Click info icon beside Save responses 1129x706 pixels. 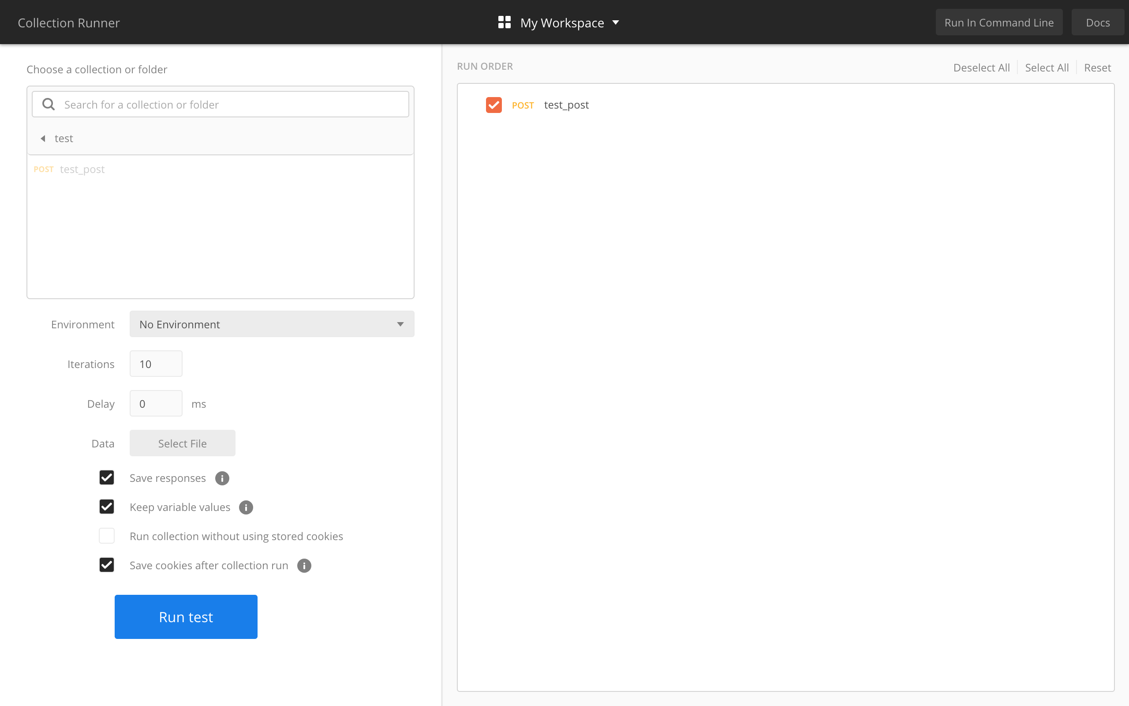222,478
